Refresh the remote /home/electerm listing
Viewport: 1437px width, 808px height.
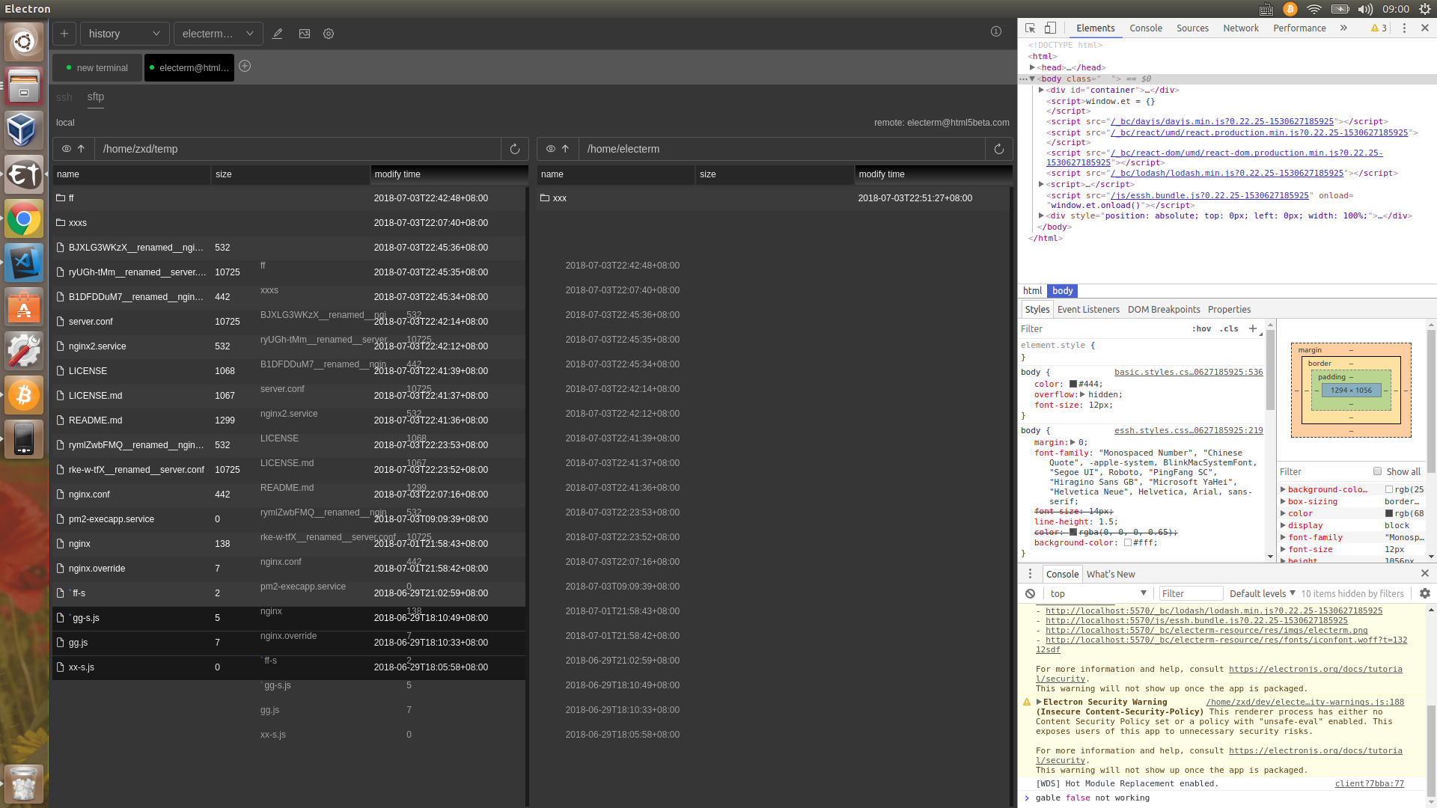999,149
